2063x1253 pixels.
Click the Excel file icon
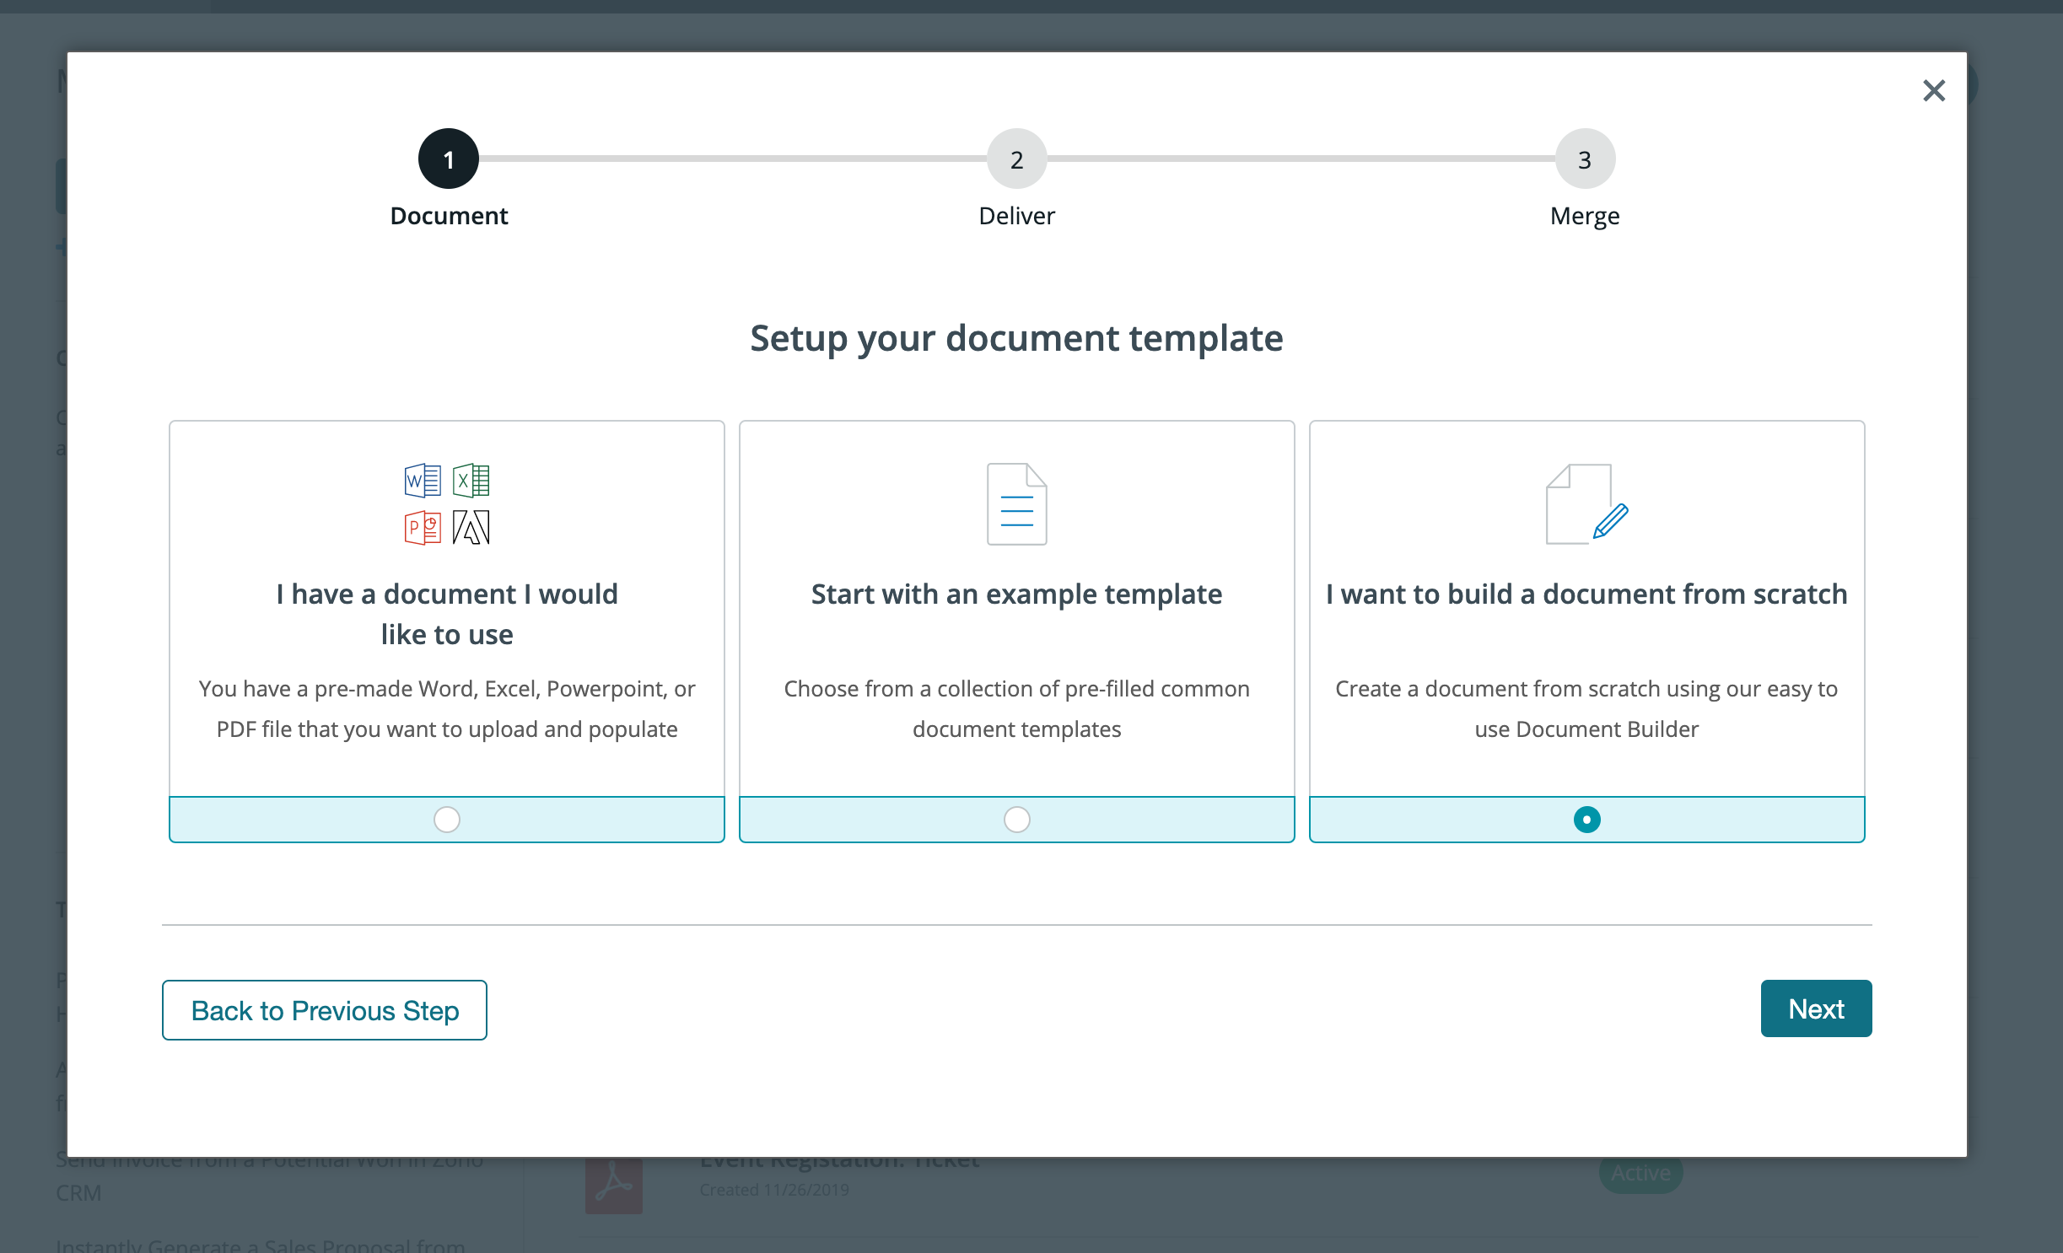(471, 481)
